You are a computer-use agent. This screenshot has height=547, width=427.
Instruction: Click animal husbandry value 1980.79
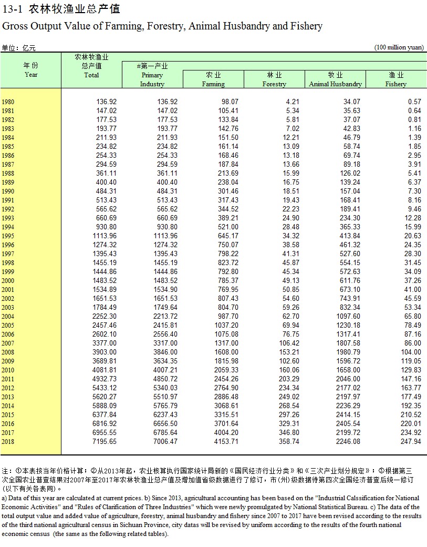[348, 352]
